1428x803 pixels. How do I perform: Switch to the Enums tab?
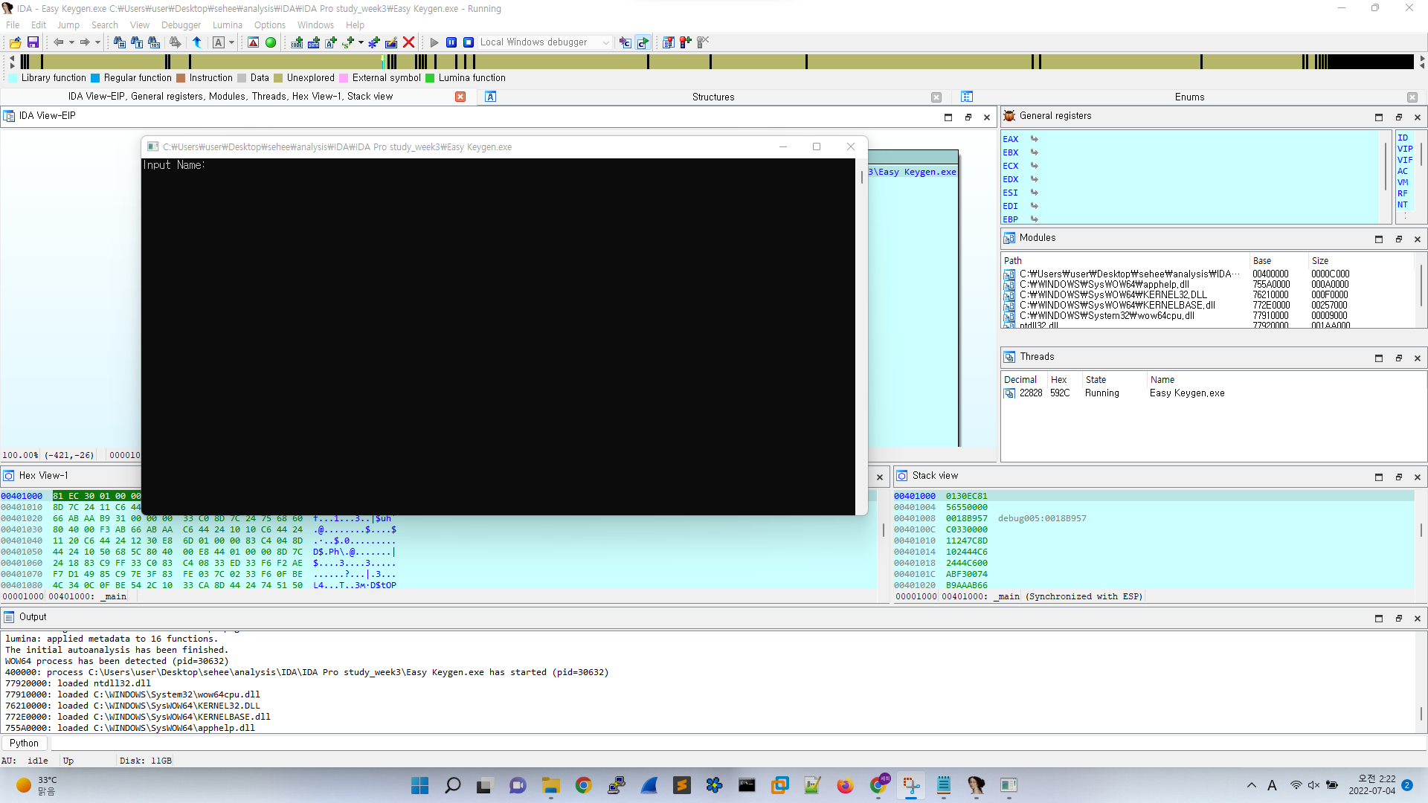coord(1189,97)
